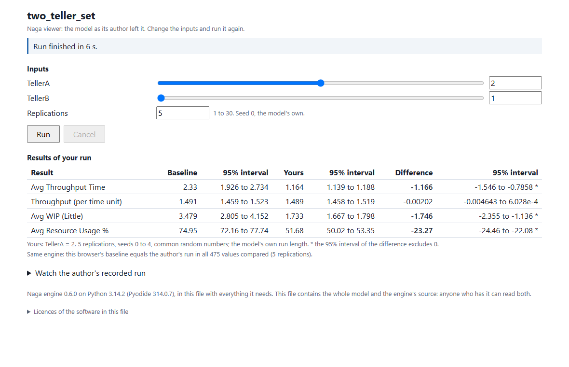Click interval '1.926 to 2.734'
The image size is (569, 367).
[244, 187]
